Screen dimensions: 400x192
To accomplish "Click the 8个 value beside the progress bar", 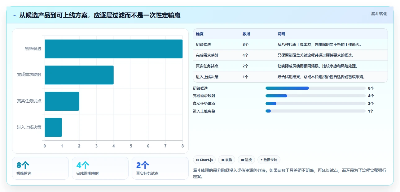I will [x=371, y=88].
